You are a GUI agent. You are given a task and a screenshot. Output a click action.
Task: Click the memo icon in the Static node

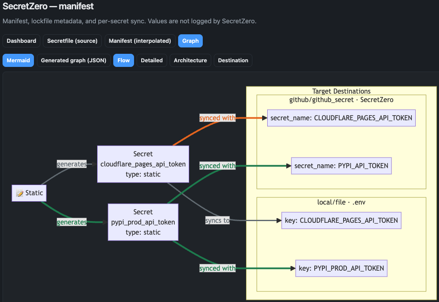click(20, 193)
